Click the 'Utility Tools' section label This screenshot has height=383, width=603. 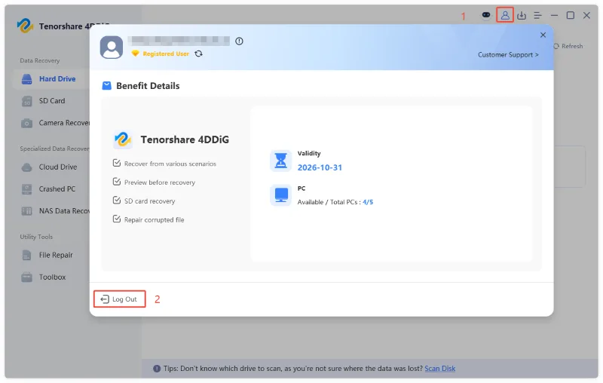click(x=36, y=237)
